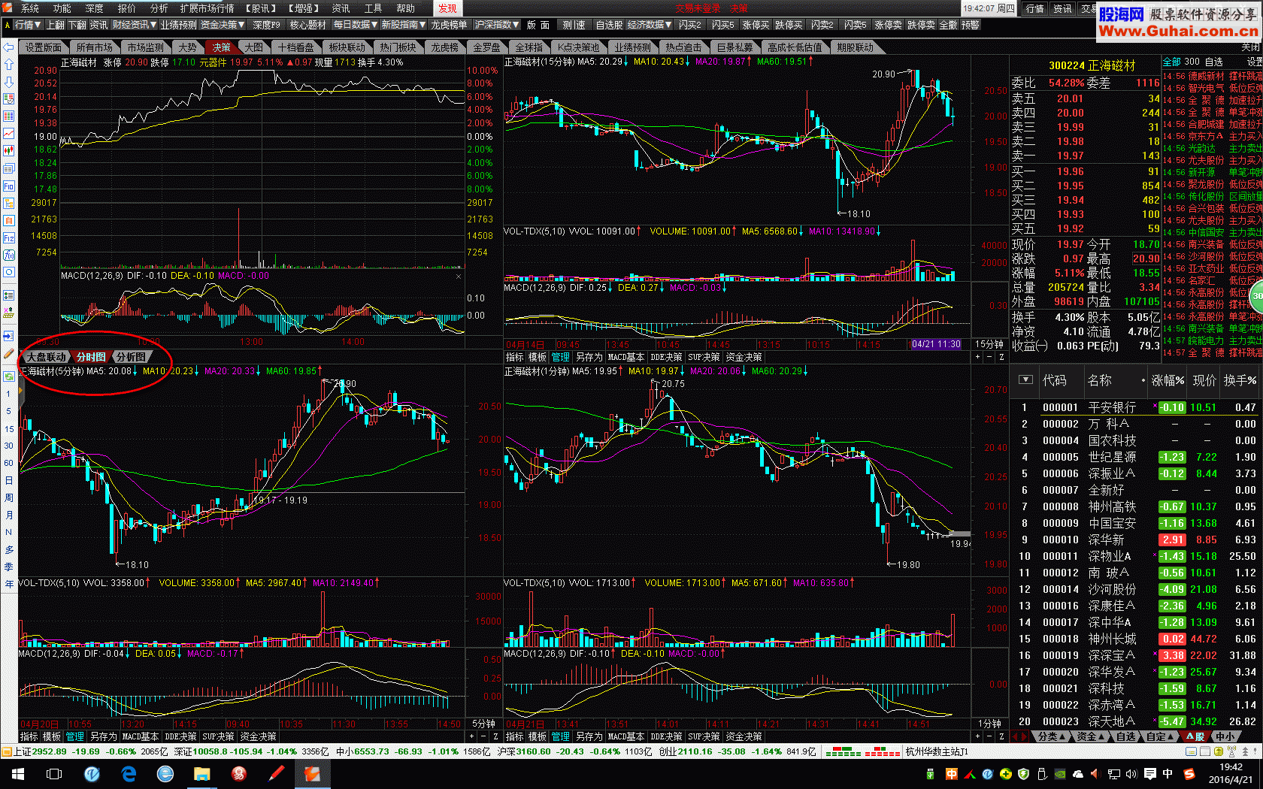1263x789 pixels.
Task: Click the Sogou browser icon in taskbar
Action: tap(165, 773)
